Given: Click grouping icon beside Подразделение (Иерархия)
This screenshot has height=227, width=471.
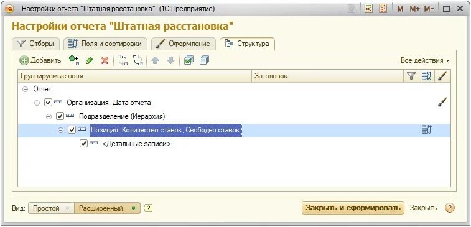Looking at the screenshot, I should point(70,115).
